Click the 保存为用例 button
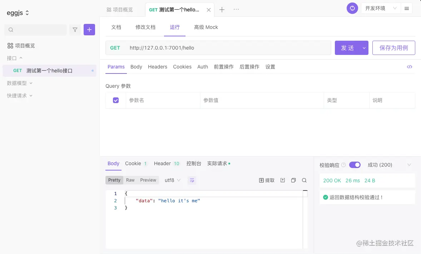Viewport: 421px width, 254px height. click(x=393, y=48)
